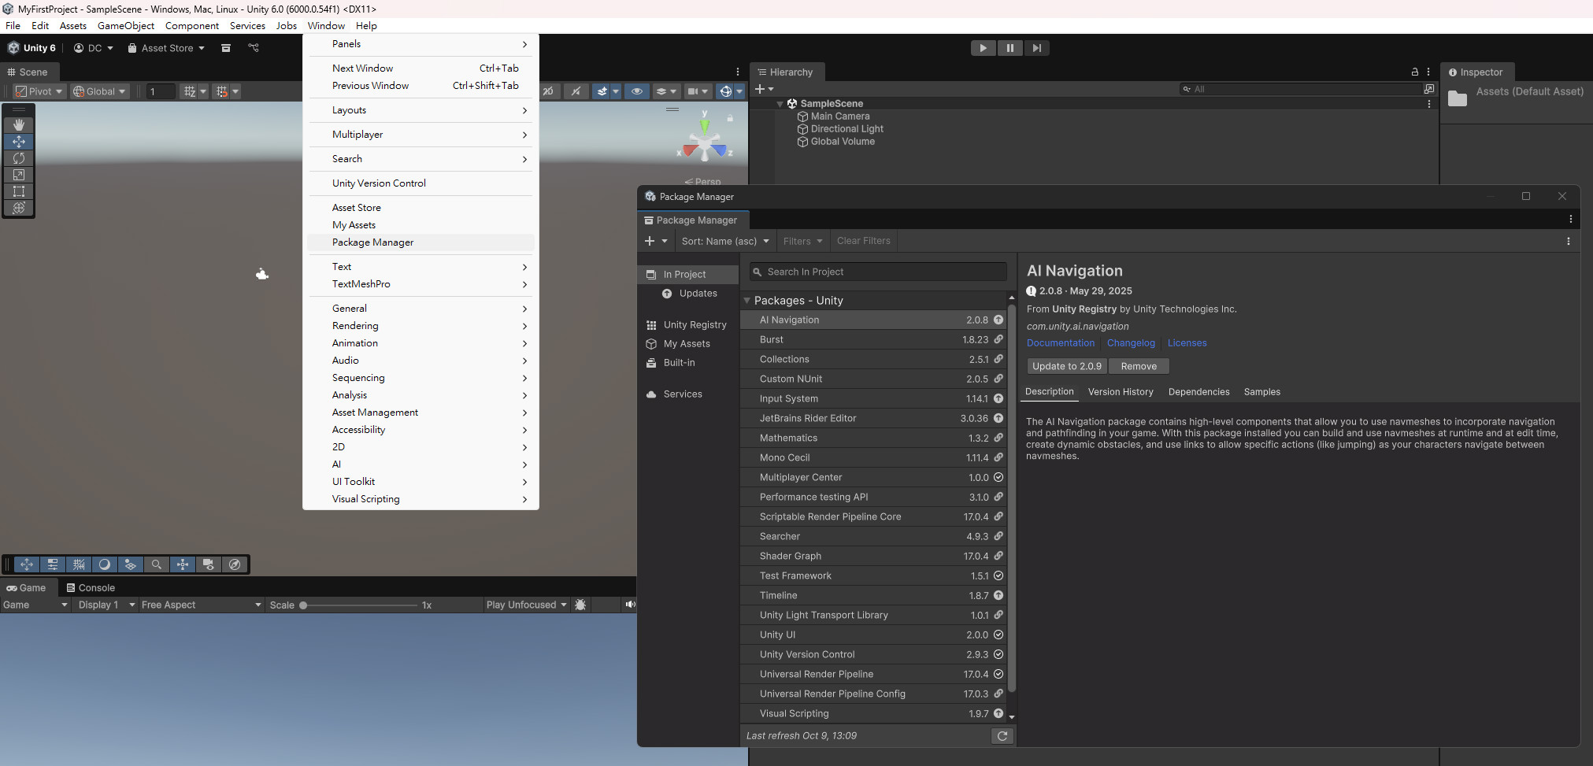1593x766 pixels.
Task: Open the DC account dropdown
Action: pos(94,48)
